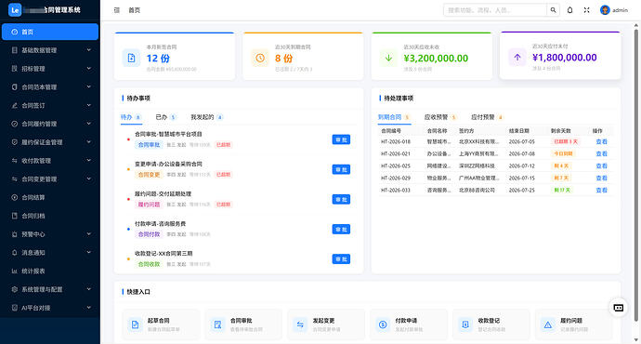Click the HT-2026-025 contract number cell

tap(396, 166)
